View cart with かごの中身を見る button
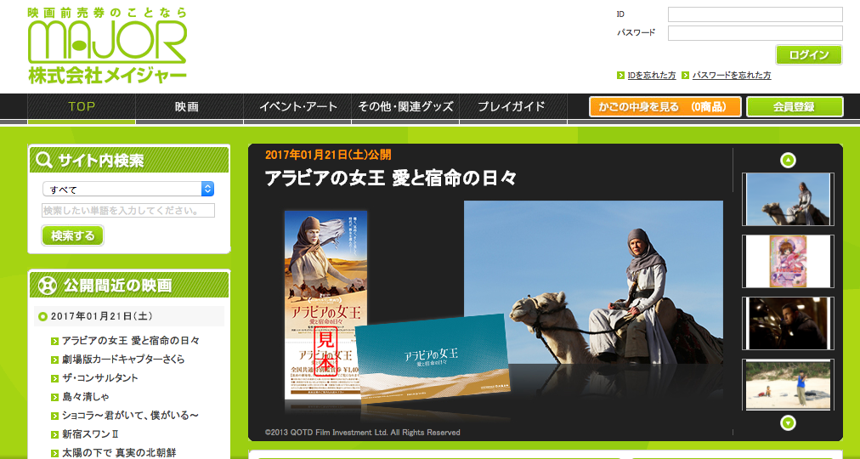Screen dimensions: 860x459 [x=665, y=107]
